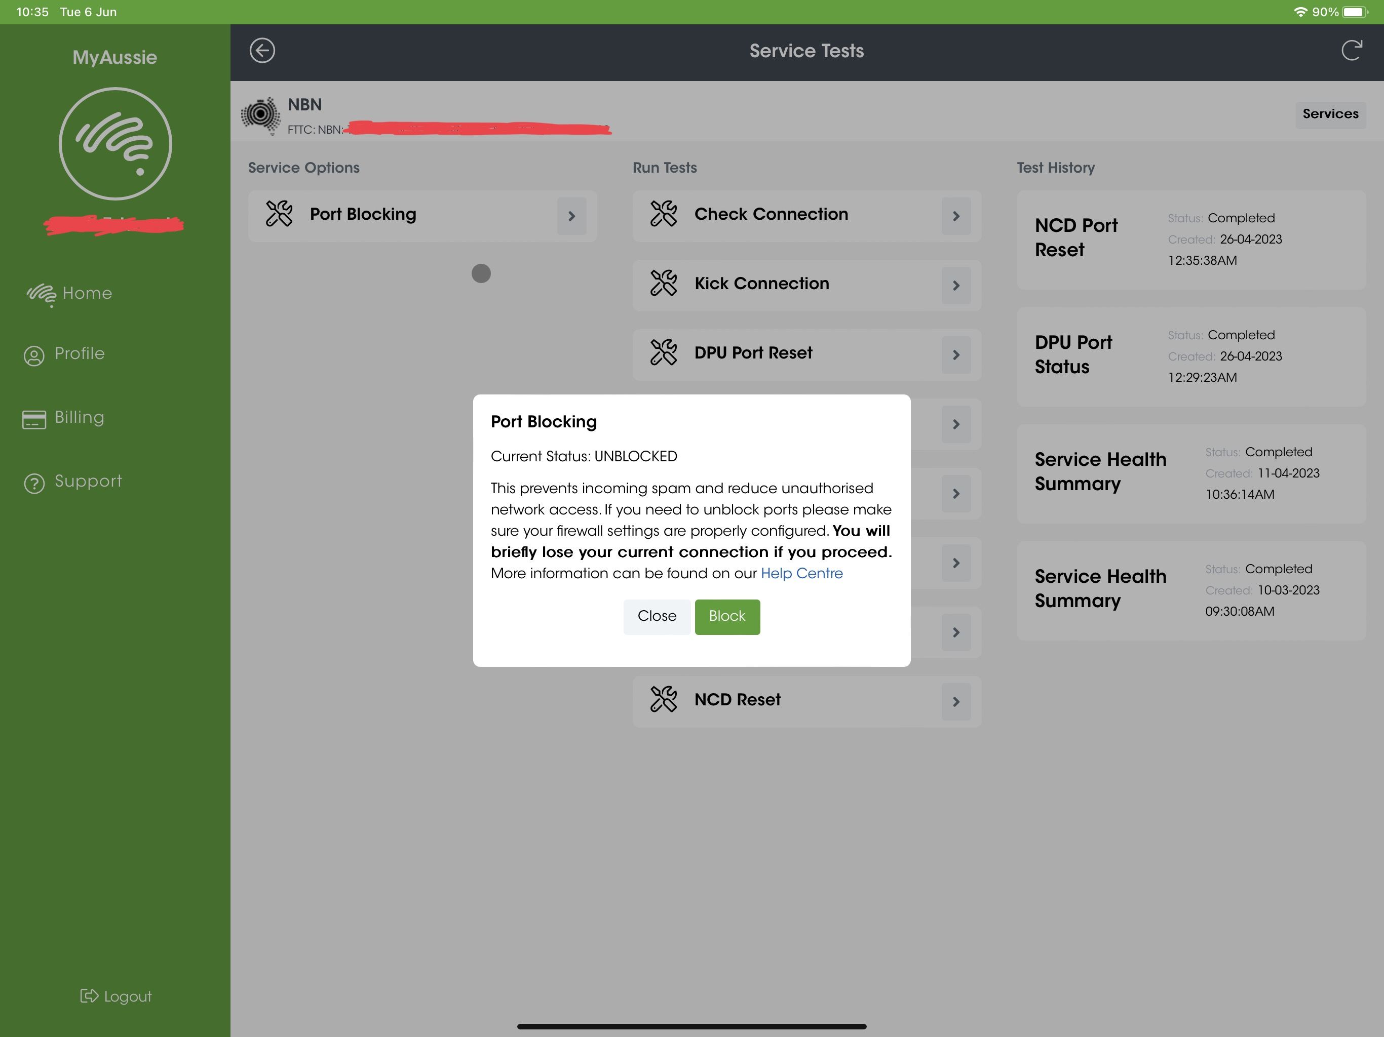Tap the 10:35 clock in status bar
Viewport: 1384px width, 1037px height.
pyautogui.click(x=32, y=12)
